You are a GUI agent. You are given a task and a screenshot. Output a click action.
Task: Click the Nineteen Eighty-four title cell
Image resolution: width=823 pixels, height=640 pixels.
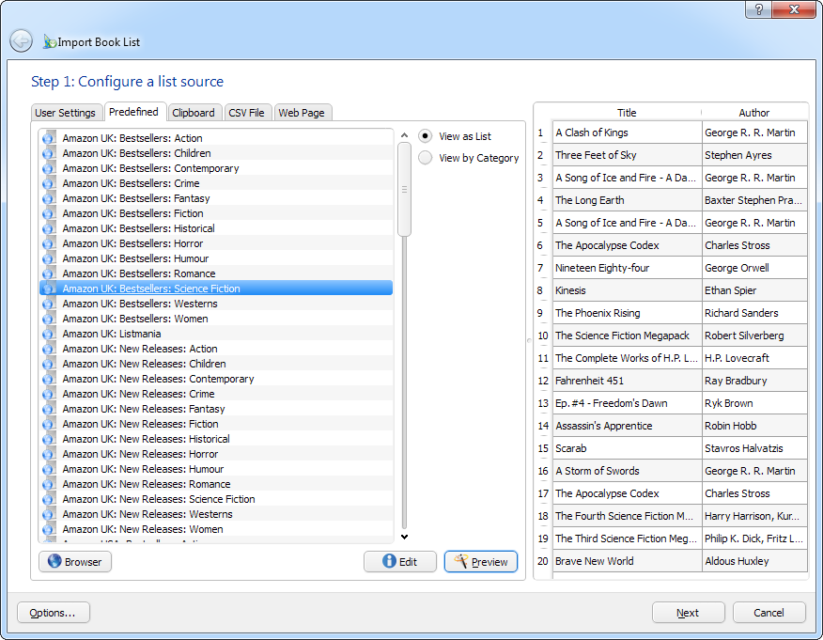tap(628, 268)
